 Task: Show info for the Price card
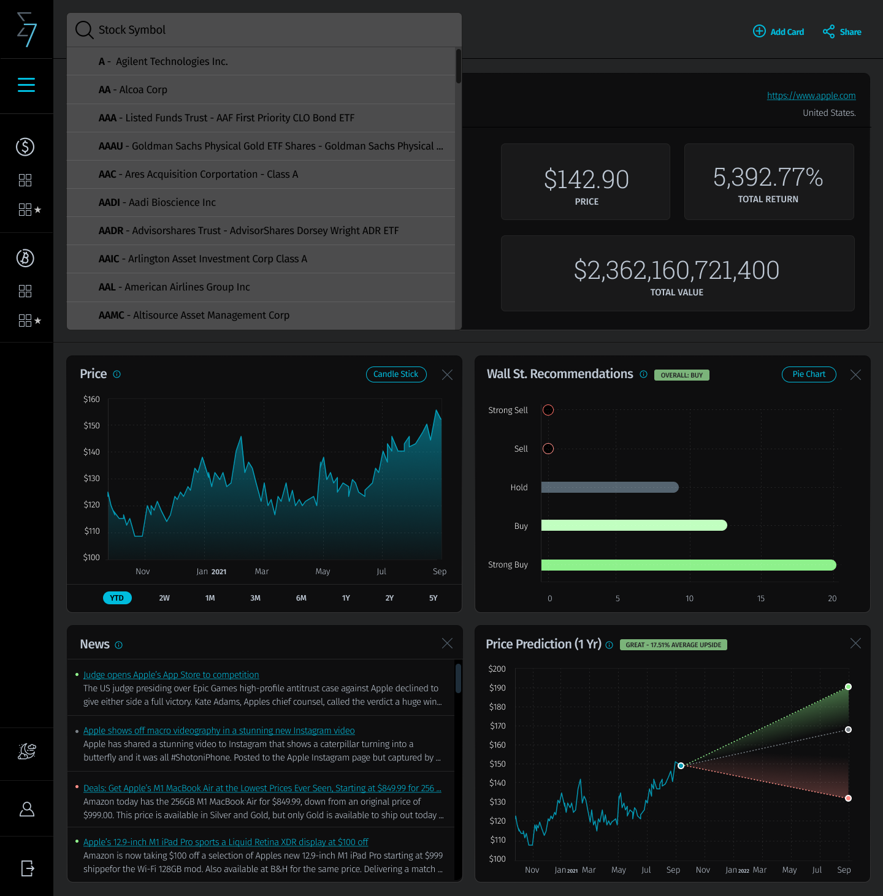[117, 374]
